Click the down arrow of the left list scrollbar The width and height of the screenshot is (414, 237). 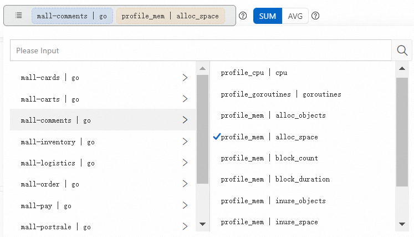pos(202,224)
